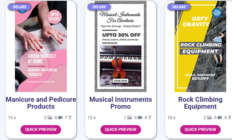Screen dimensions: 232x140
Task: Open Musical Instruments Promo title link
Action: point(121,103)
